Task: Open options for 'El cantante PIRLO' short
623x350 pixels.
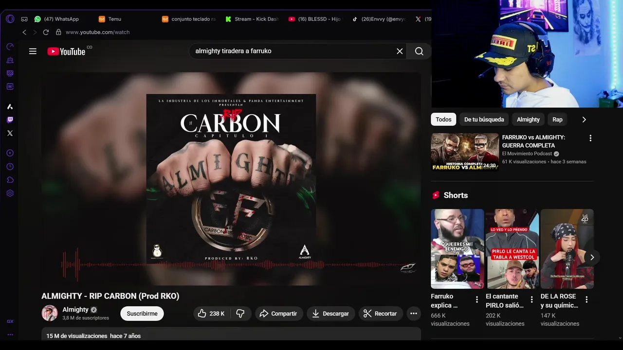Action: pyautogui.click(x=532, y=299)
